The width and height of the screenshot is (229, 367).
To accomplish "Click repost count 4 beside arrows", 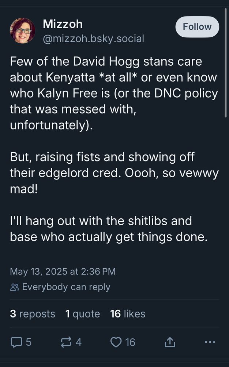I will click(x=79, y=342).
